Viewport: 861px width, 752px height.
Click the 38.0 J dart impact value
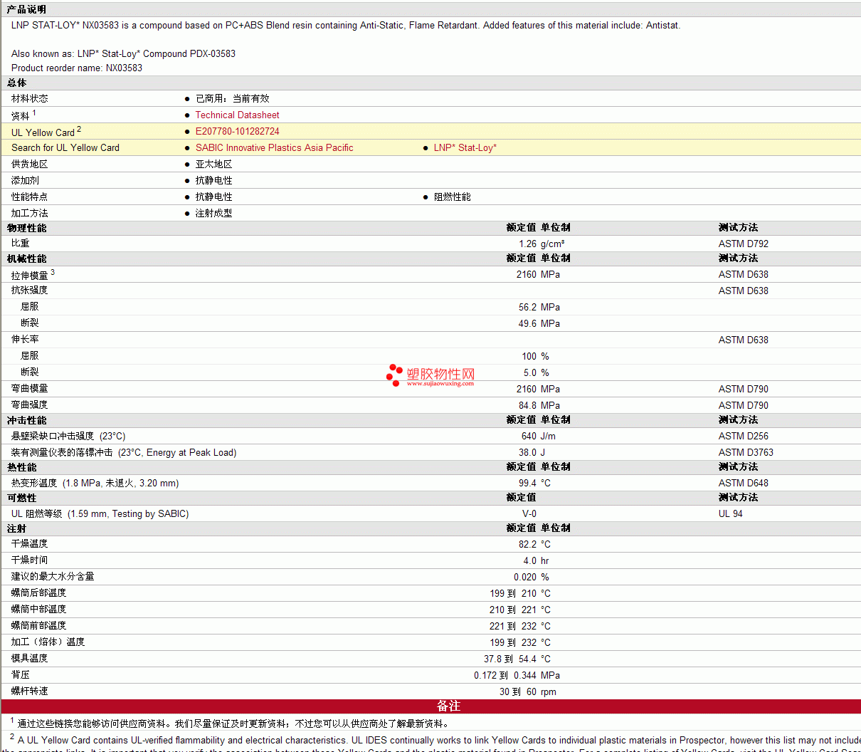click(532, 452)
